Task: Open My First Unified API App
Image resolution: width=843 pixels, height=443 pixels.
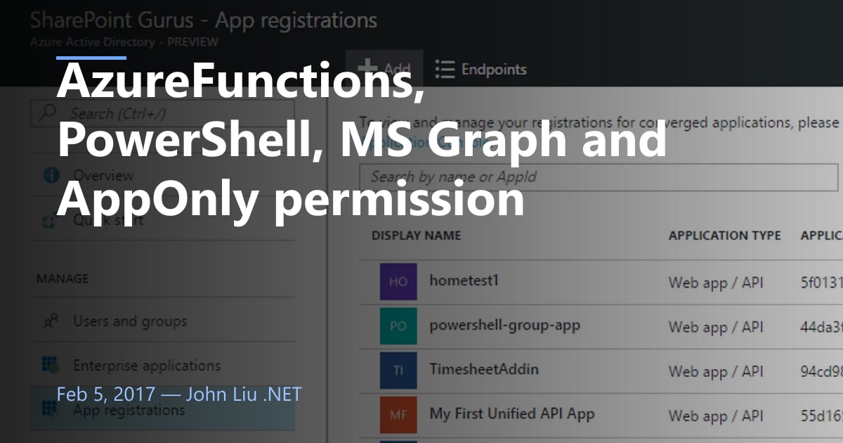Action: tap(512, 414)
